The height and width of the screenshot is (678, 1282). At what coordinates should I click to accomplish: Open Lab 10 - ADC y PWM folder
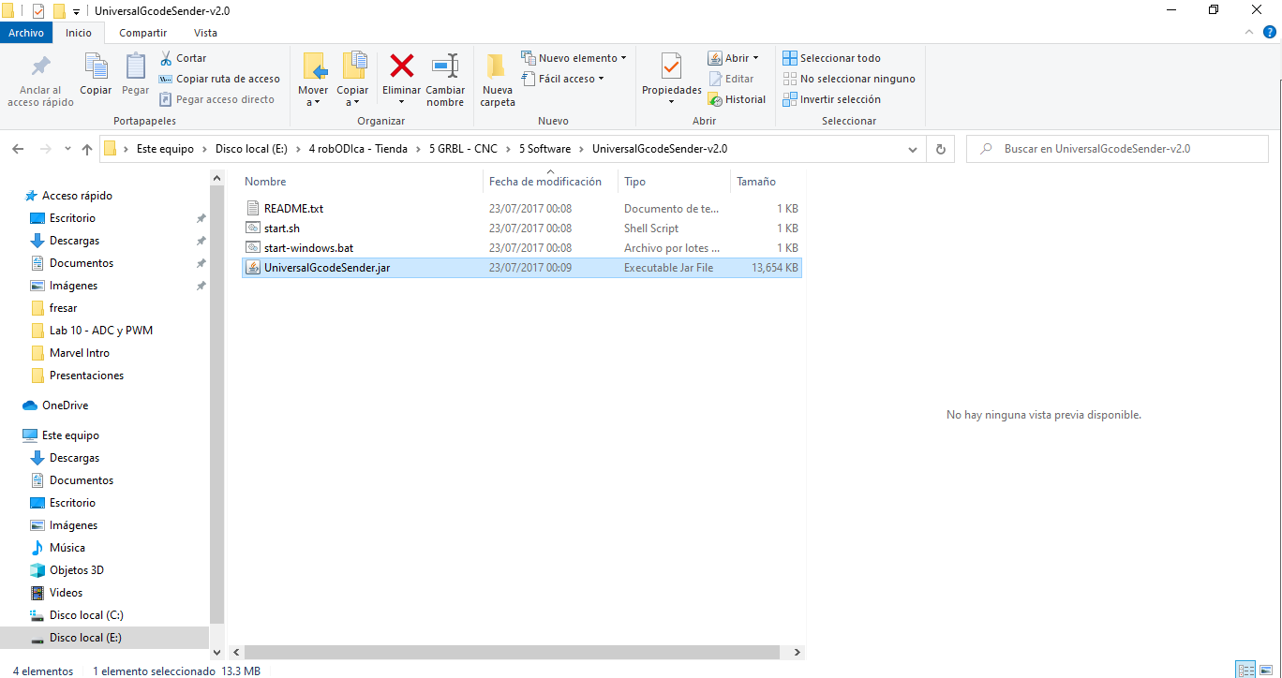(x=101, y=331)
